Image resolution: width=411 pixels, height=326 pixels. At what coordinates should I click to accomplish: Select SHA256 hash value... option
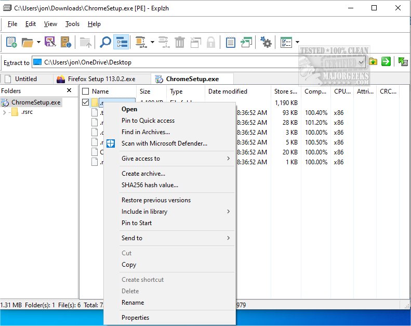(150, 185)
